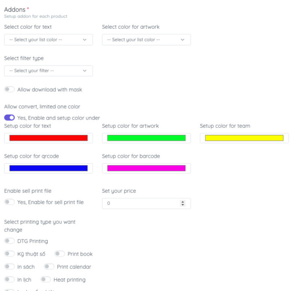Click the blue qrcode color swatch
The image size is (291, 291).
click(48, 168)
